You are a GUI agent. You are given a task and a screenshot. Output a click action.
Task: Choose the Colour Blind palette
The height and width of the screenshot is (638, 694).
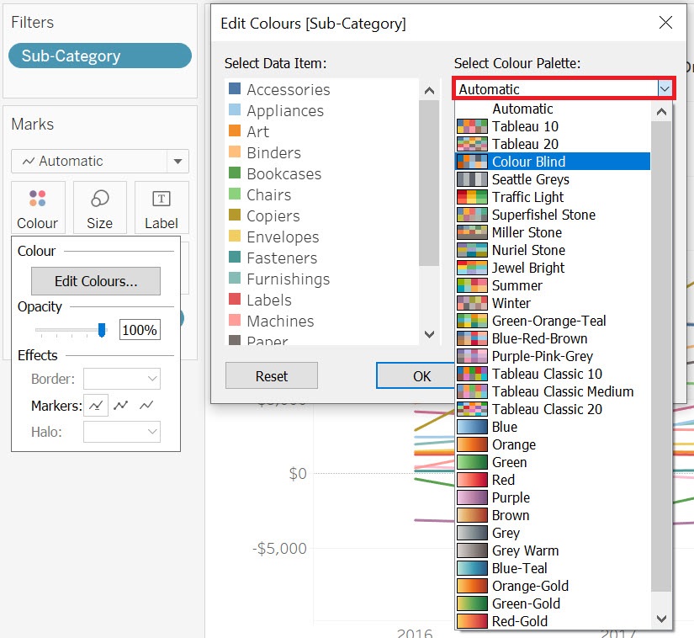coord(553,162)
